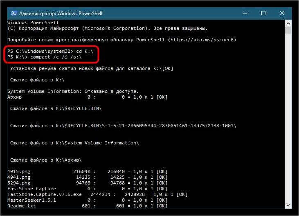
Task: Click the "cd K:\" command line
Action: (x=50, y=51)
